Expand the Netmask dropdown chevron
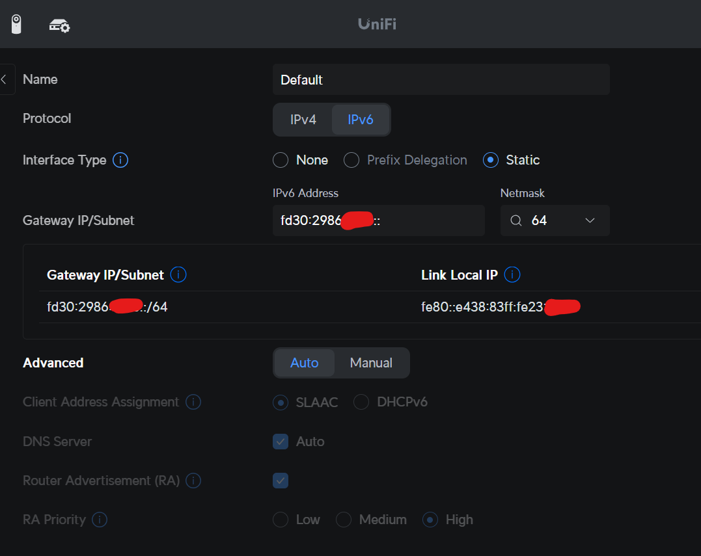 click(590, 220)
